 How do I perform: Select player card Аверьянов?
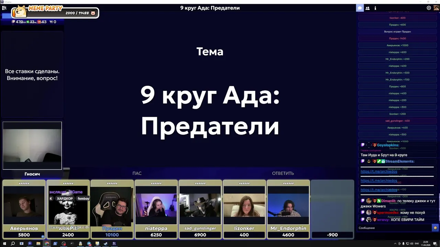click(x=24, y=209)
